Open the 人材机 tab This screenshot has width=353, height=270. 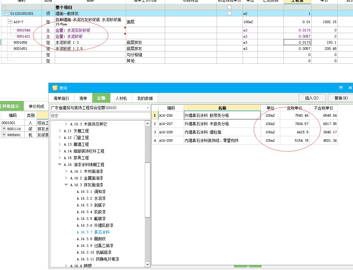(x=121, y=98)
